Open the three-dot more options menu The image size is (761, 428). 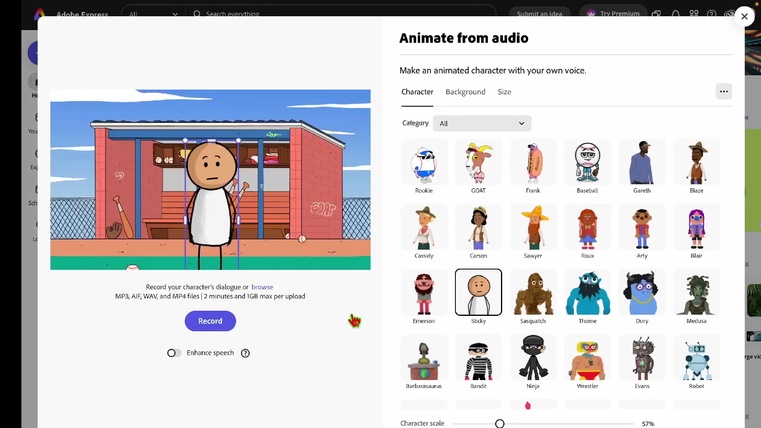[724, 92]
